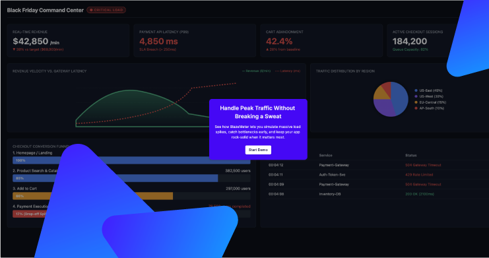
Task: Click the US-East legend color dot
Action: pos(416,90)
